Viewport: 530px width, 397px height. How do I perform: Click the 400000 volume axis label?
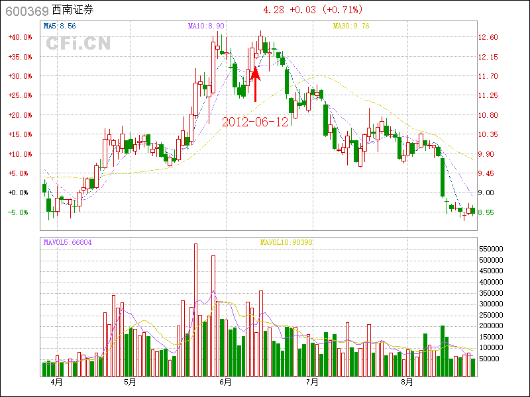click(491, 282)
